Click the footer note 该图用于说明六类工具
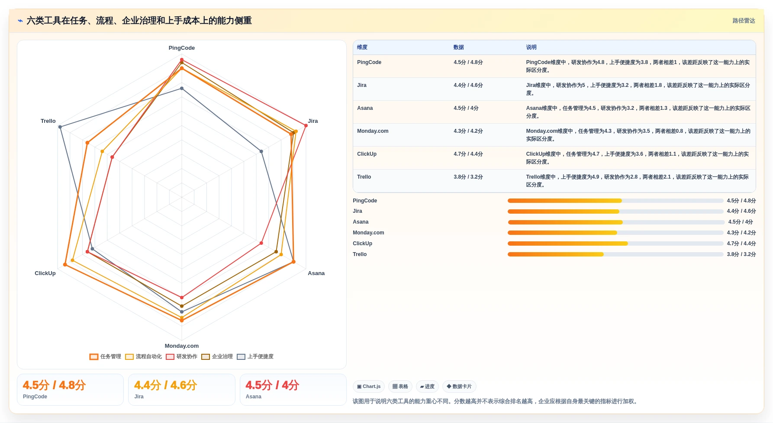This screenshot has height=423, width=773. coord(496,401)
